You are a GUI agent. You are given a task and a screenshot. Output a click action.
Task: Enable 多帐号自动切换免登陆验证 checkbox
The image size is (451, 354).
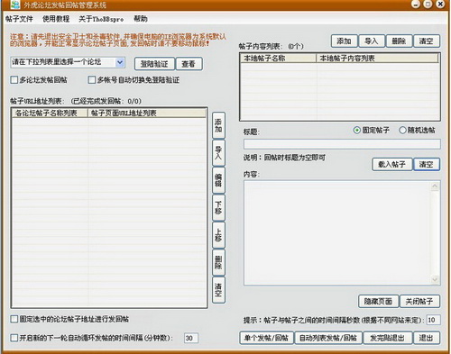92,80
